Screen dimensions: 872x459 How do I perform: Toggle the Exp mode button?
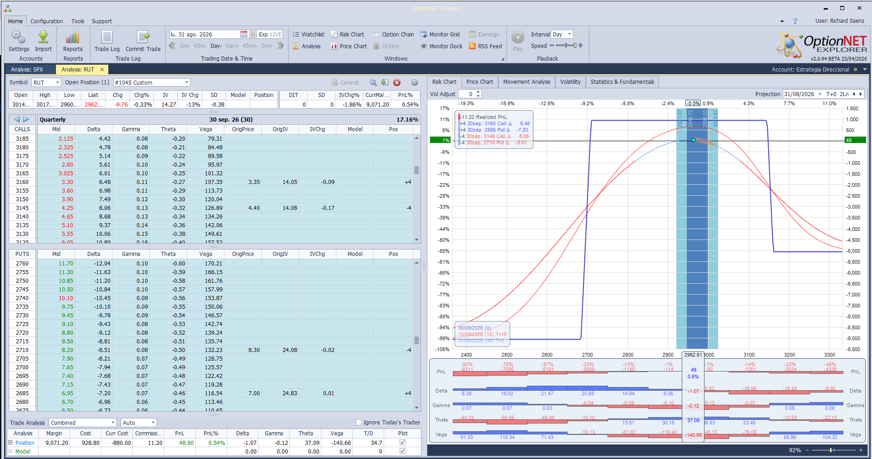pyautogui.click(x=263, y=34)
